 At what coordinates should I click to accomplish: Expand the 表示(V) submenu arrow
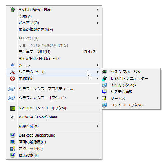click(98, 16)
